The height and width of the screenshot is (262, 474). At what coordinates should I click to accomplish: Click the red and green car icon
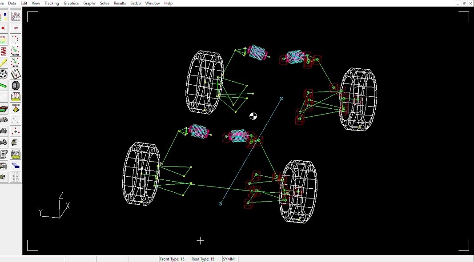(4, 108)
